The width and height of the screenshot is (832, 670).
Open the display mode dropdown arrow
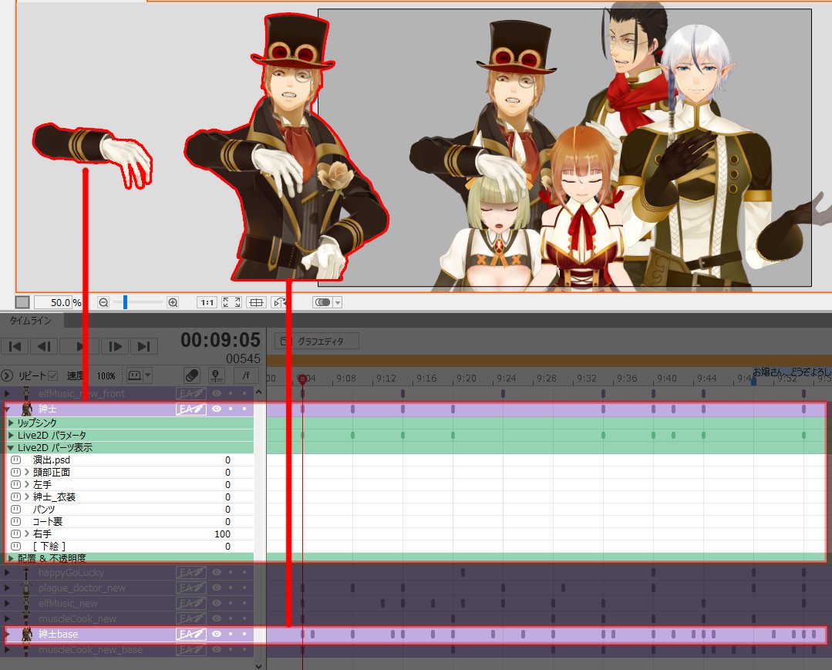click(338, 302)
